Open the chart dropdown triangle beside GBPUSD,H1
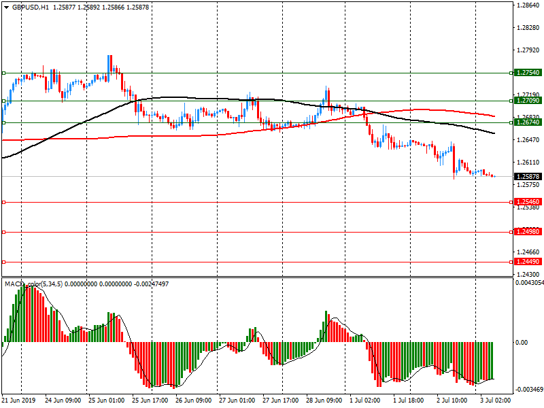The image size is (544, 408). 6,7
